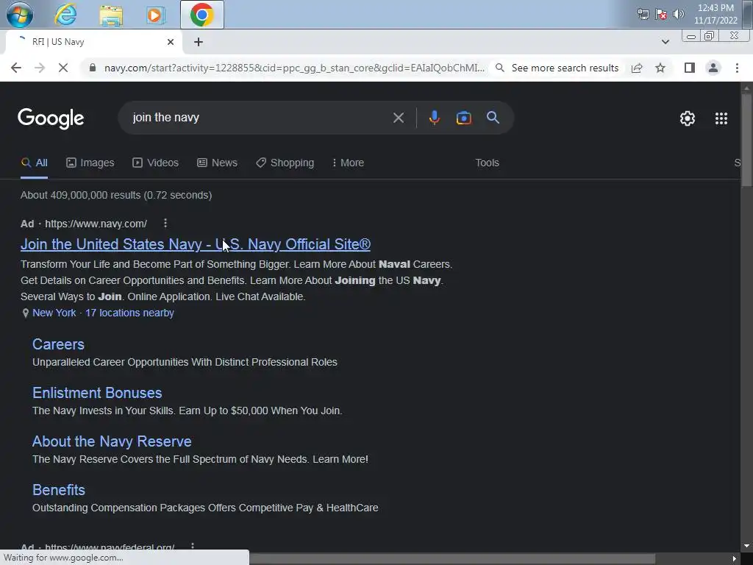
Task: Open the Careers sitelink
Action: [x=58, y=344]
